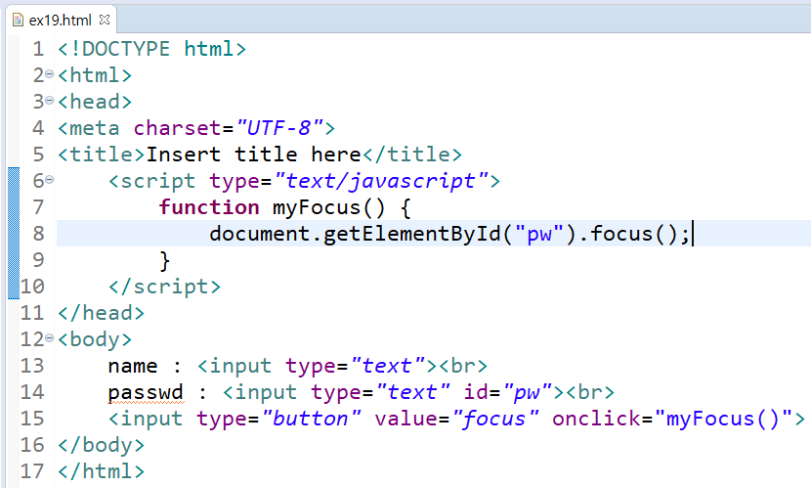
Task: Click the closing brace on line 9
Action: pyautogui.click(x=165, y=260)
